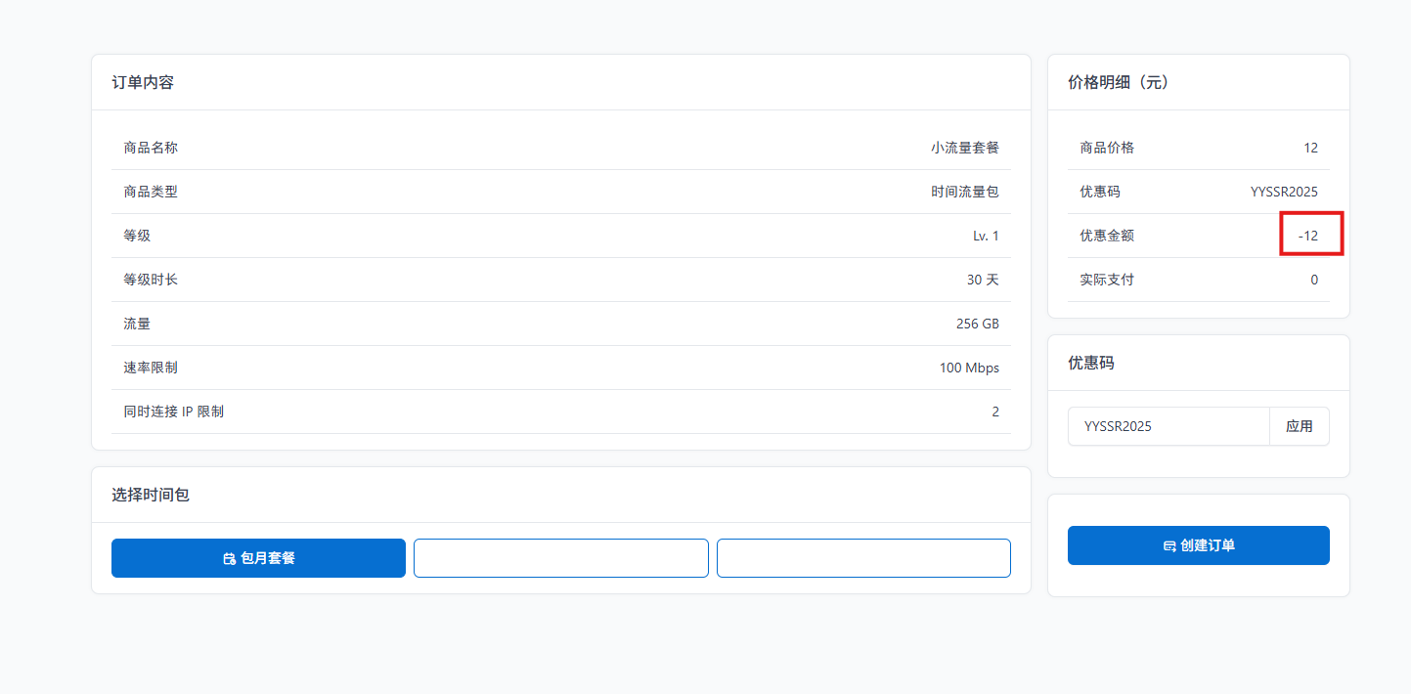Click the 订单内容 panel heading
The width and height of the screenshot is (1411, 694).
pyautogui.click(x=143, y=82)
